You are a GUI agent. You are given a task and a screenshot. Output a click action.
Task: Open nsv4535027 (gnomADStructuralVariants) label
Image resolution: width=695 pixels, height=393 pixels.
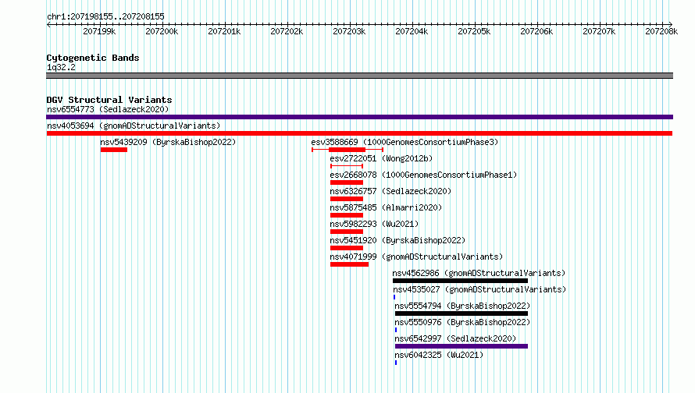pos(479,289)
